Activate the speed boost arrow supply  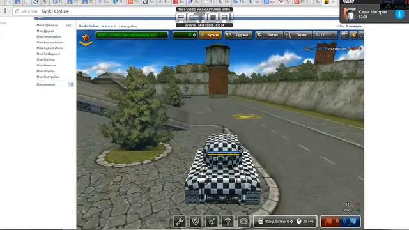pos(228,222)
